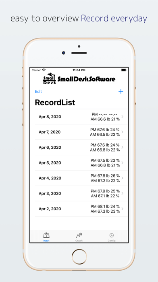This screenshot has height=282, width=158.
Task: Tap the 11:04 PM clock in status bar
Action: click(79, 70)
